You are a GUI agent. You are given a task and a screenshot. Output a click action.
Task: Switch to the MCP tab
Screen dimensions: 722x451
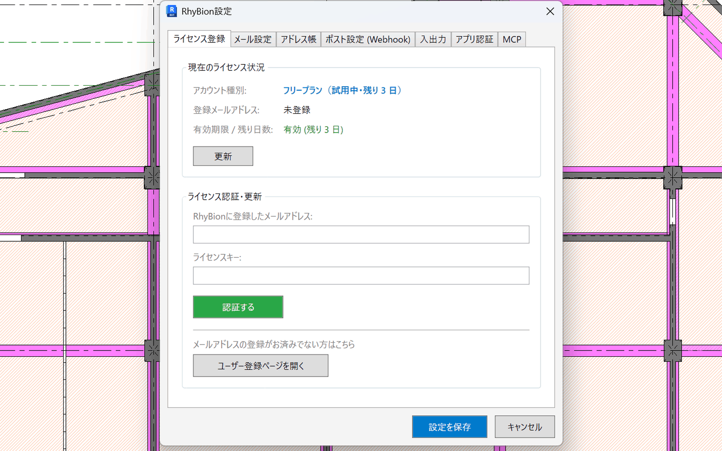tap(512, 40)
